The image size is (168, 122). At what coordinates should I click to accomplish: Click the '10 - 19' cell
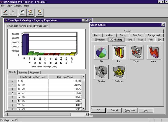click(x=33, y=85)
